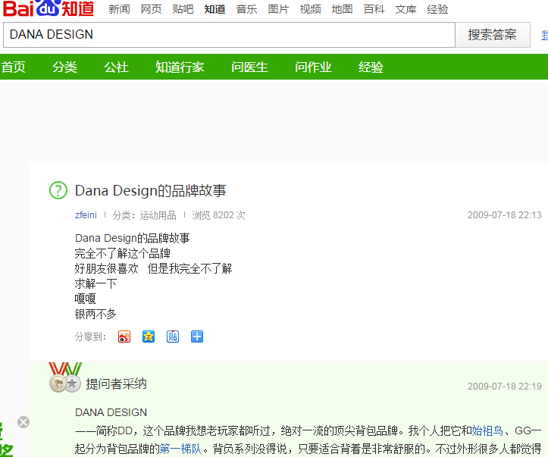The height and width of the screenshot is (457, 548).
Task: Open 经验 link in top navigation
Action: 437,9
